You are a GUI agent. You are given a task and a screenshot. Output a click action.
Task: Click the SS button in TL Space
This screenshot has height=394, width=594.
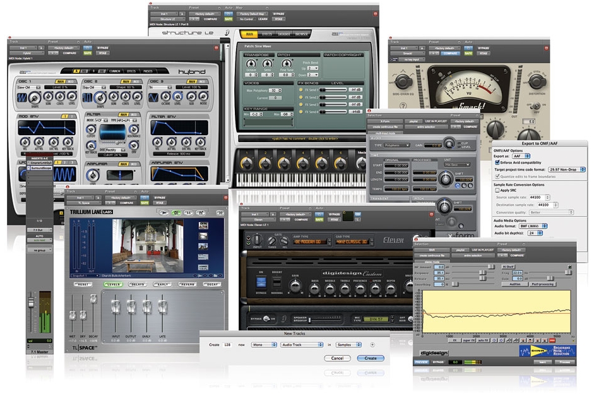coord(189,213)
